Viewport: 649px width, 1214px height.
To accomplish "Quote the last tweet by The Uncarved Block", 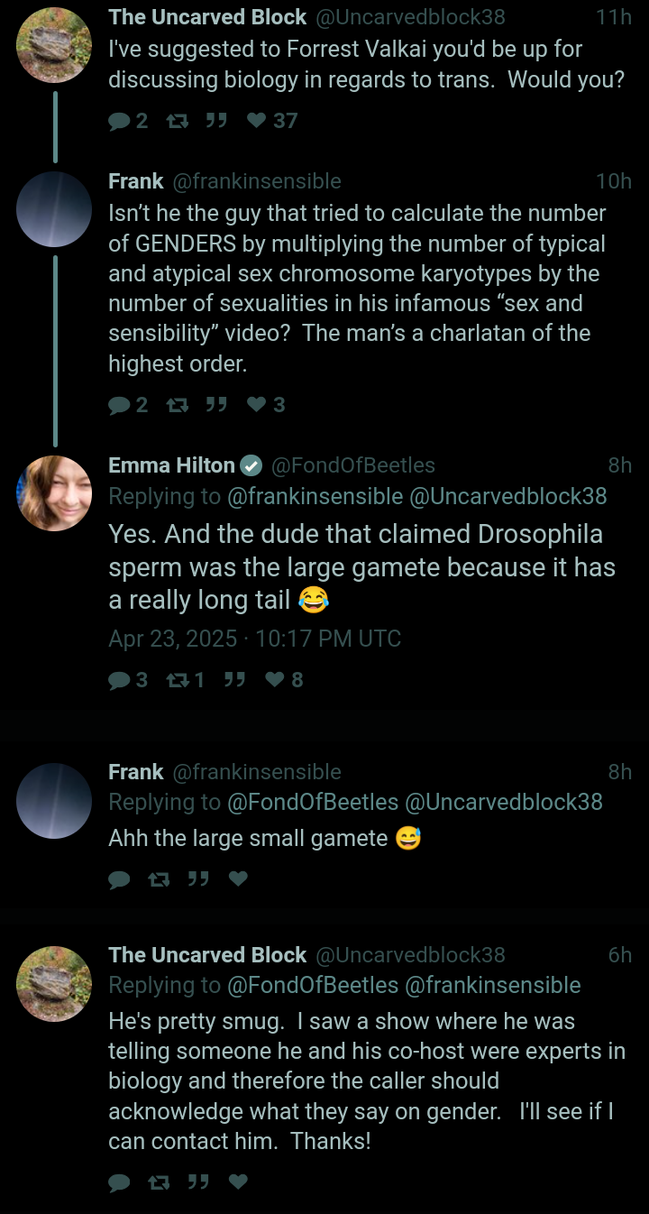I will point(198,1182).
